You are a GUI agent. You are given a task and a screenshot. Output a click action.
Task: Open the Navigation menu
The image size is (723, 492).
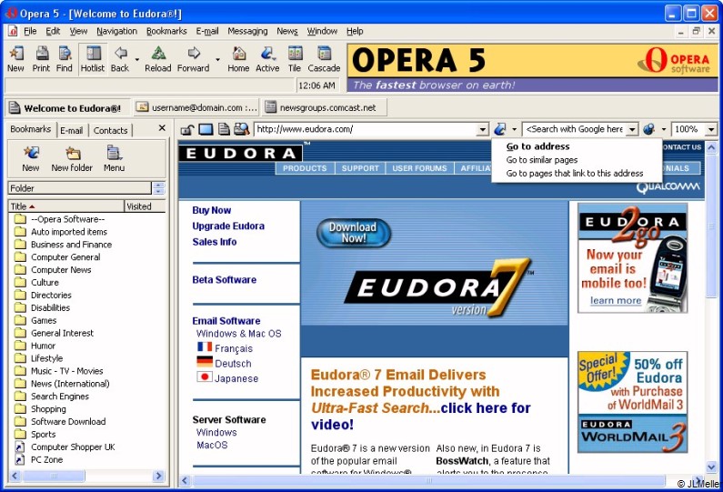pyautogui.click(x=116, y=31)
